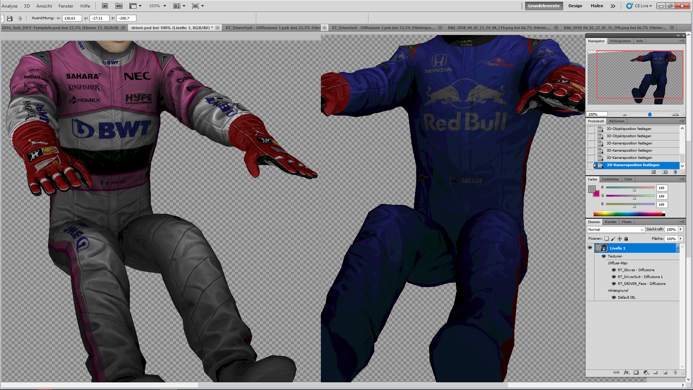Click the navigator zoom slider handle
The image size is (693, 390).
650,114
